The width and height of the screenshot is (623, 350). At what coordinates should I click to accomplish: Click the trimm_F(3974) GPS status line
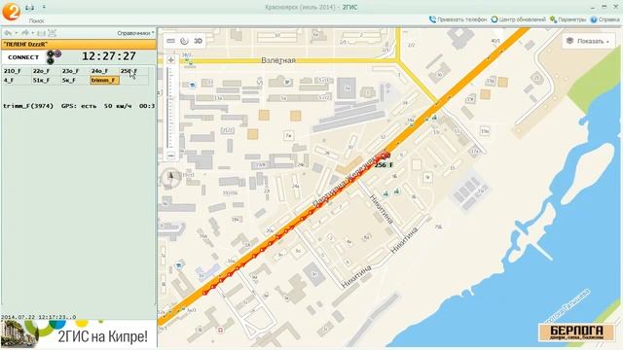[x=79, y=106]
